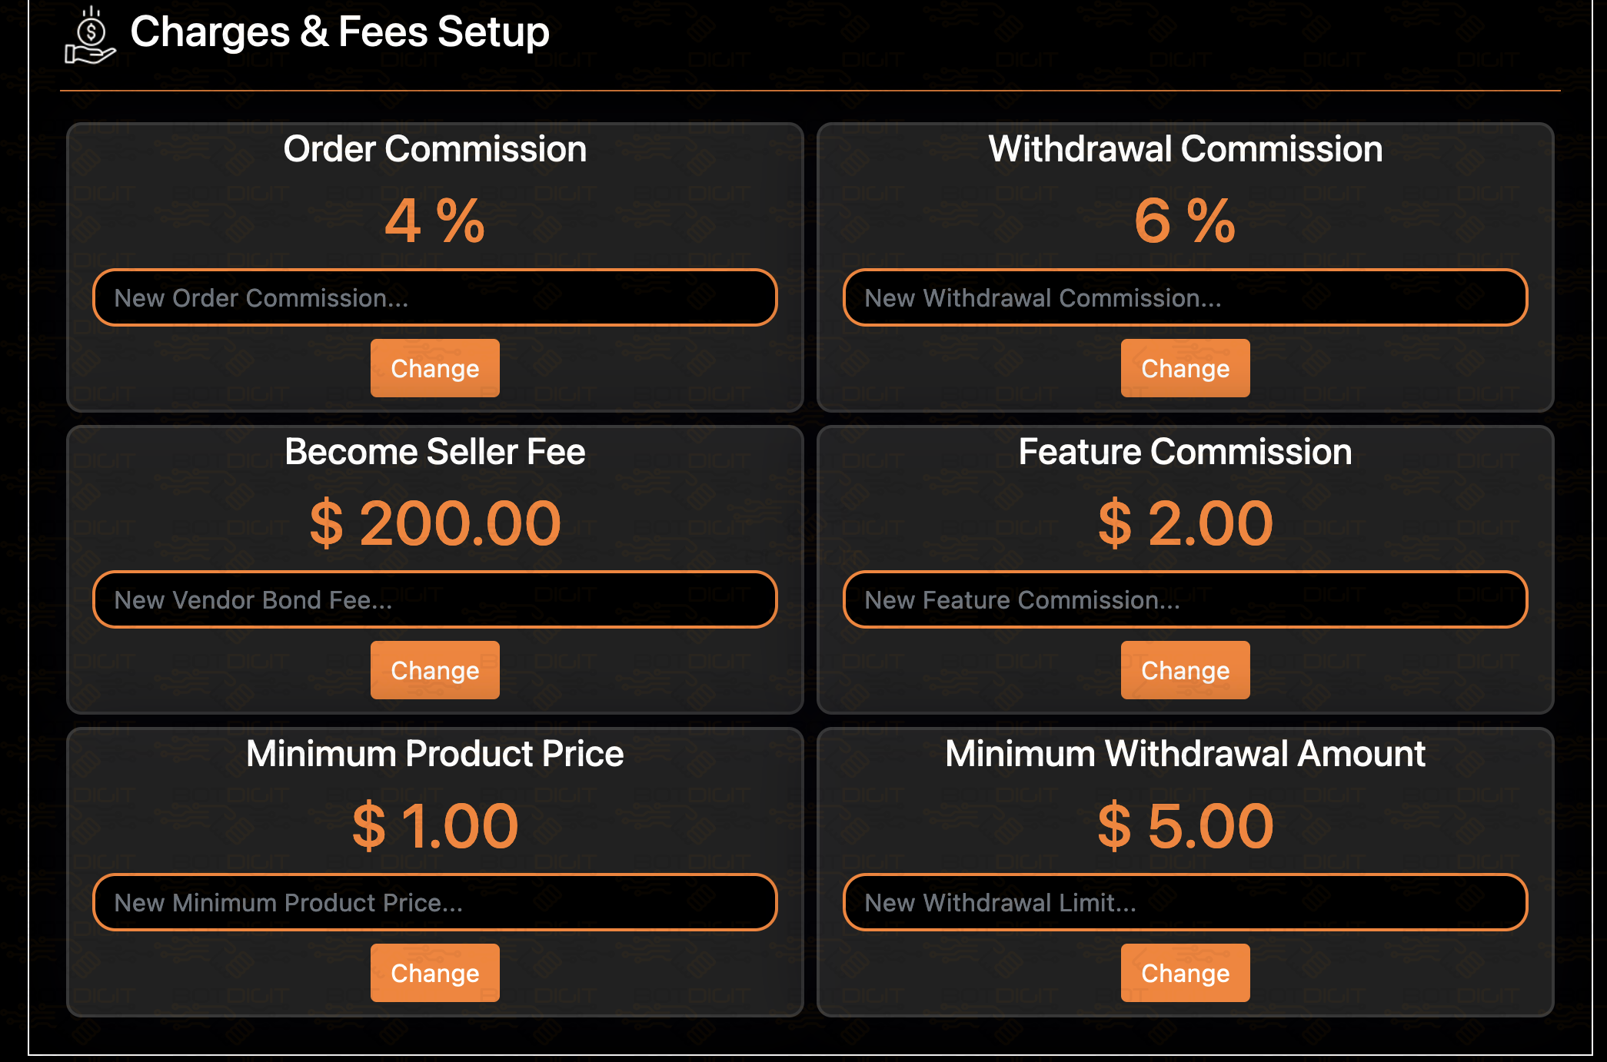This screenshot has height=1062, width=1607.
Task: Click the $ 200.00 seller fee value
Action: click(x=435, y=523)
